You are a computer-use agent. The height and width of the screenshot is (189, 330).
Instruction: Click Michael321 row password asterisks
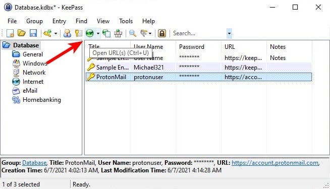189,67
